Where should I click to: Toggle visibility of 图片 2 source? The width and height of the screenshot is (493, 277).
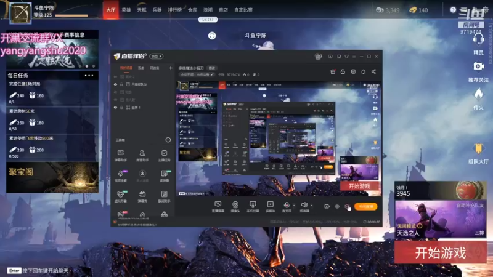115,76
